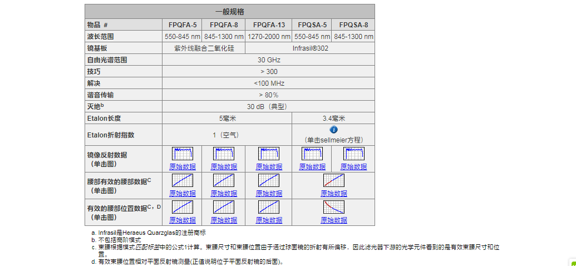Open the FPQSA effective waist data graph thumbnail
Viewport: 576px width, 266px height.
coord(333,180)
